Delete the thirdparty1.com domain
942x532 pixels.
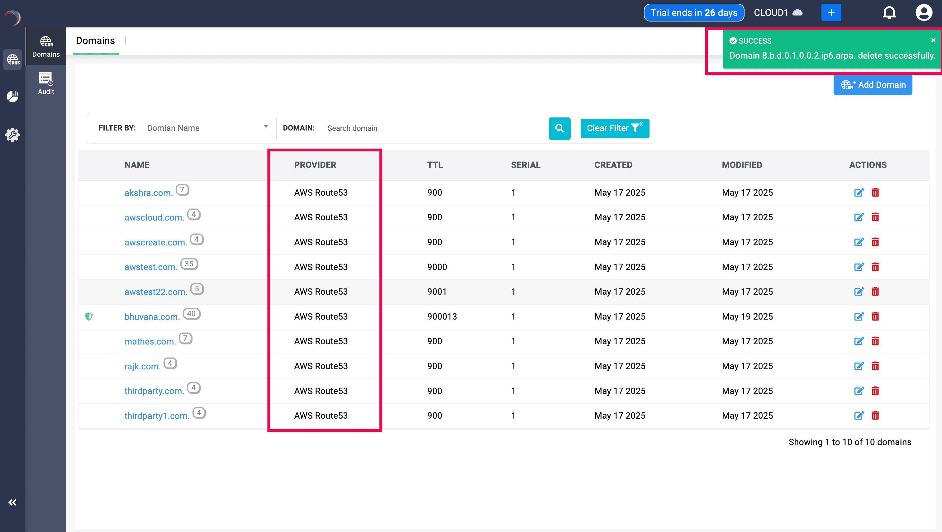[x=875, y=416]
